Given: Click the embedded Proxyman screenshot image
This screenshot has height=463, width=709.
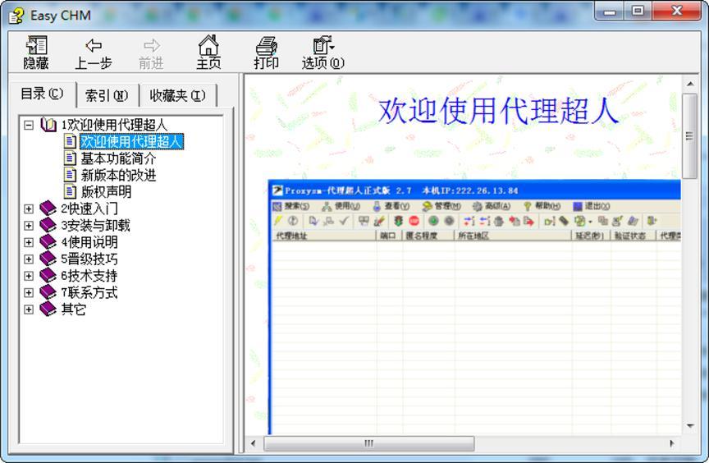Looking at the screenshot, I should pos(474,307).
